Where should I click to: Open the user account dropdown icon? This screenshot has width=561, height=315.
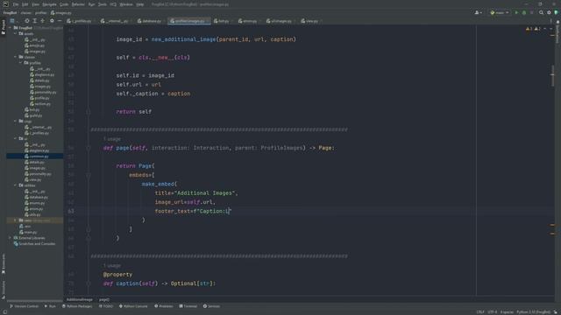coord(478,12)
